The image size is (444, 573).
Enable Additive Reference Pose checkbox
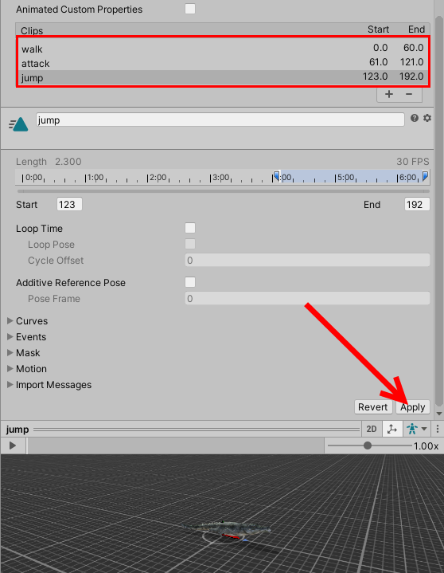click(x=190, y=282)
